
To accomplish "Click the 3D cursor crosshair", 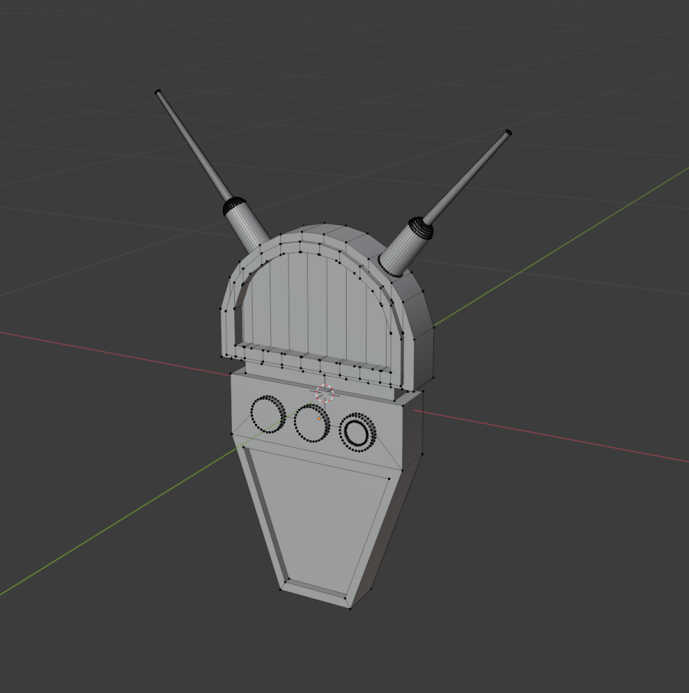I will (325, 393).
